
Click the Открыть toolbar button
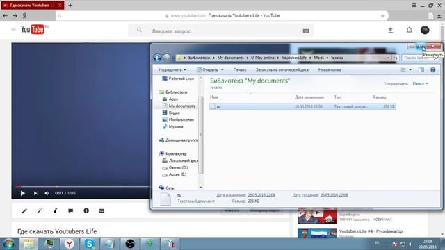208,69
